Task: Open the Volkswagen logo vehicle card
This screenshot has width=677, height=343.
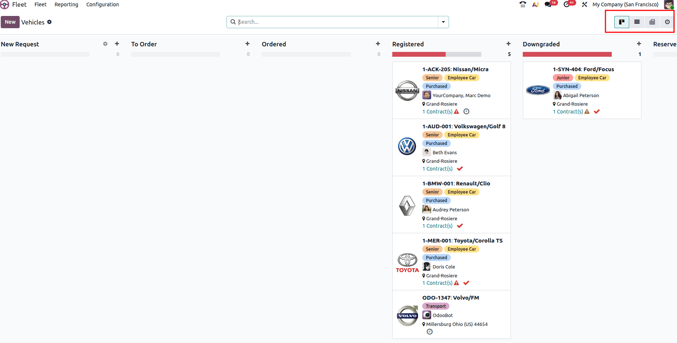Action: [x=407, y=146]
